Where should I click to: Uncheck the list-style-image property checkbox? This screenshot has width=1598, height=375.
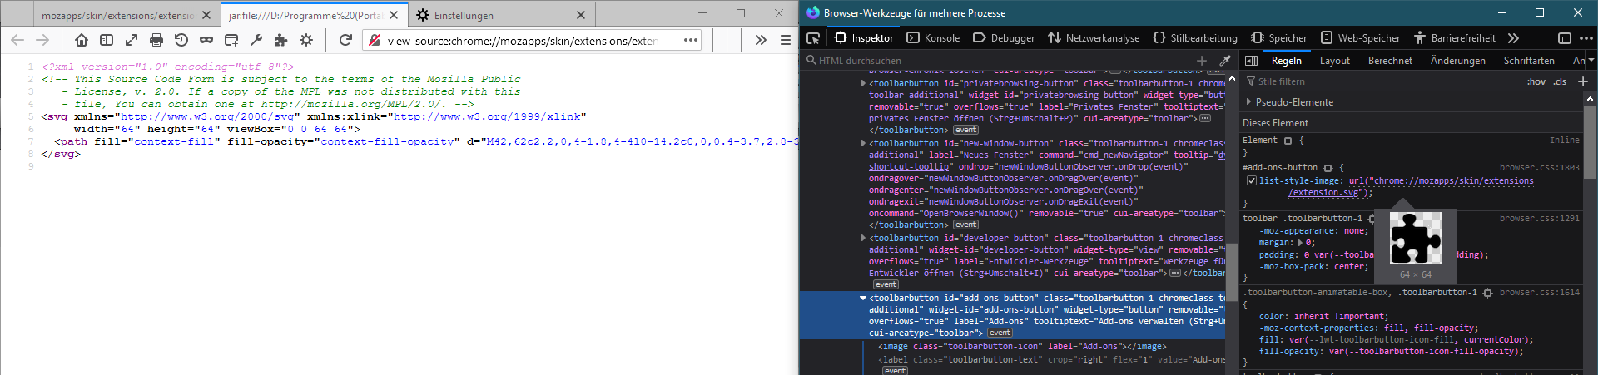pyautogui.click(x=1251, y=180)
